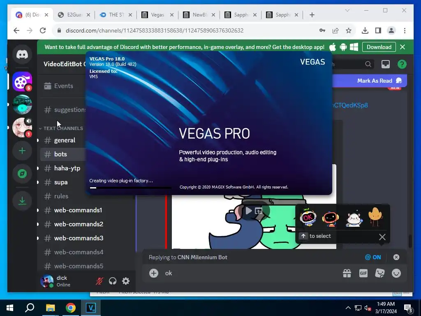Click the Windows download icon in banner
Image resolution: width=421 pixels, height=316 pixels.
click(x=354, y=47)
